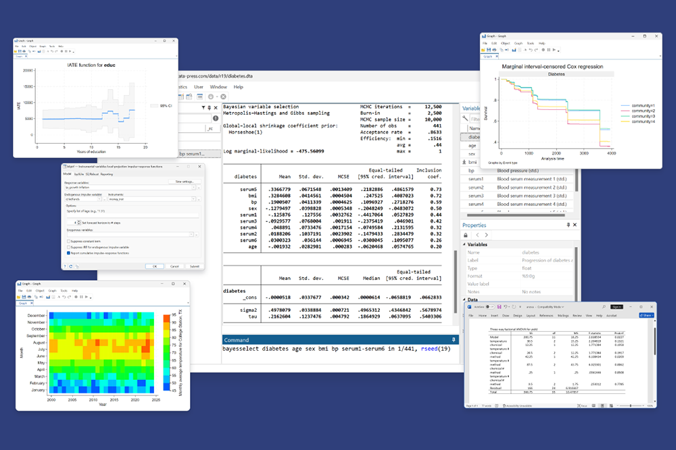The height and width of the screenshot is (450, 676).
Task: Check Suppress constant term checkbox
Action: pos(68,242)
